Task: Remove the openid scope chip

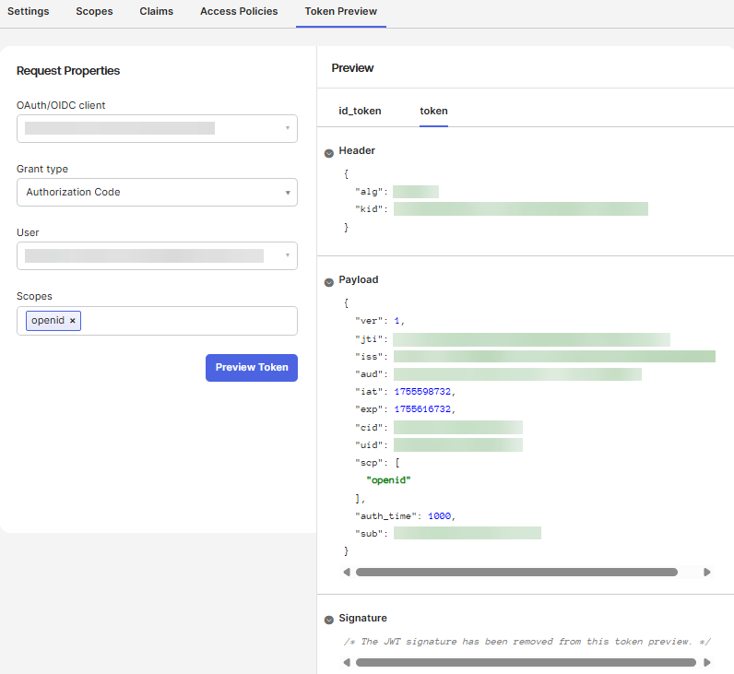Action: (73, 321)
